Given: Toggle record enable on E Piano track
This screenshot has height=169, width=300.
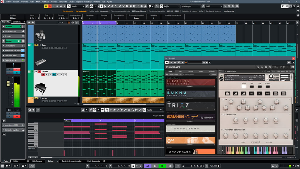Looking at the screenshot, I should click(x=43, y=74).
